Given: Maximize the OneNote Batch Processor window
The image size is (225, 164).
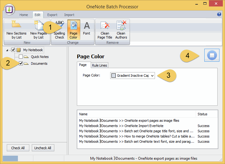Looking at the screenshot, I should [x=205, y=4].
